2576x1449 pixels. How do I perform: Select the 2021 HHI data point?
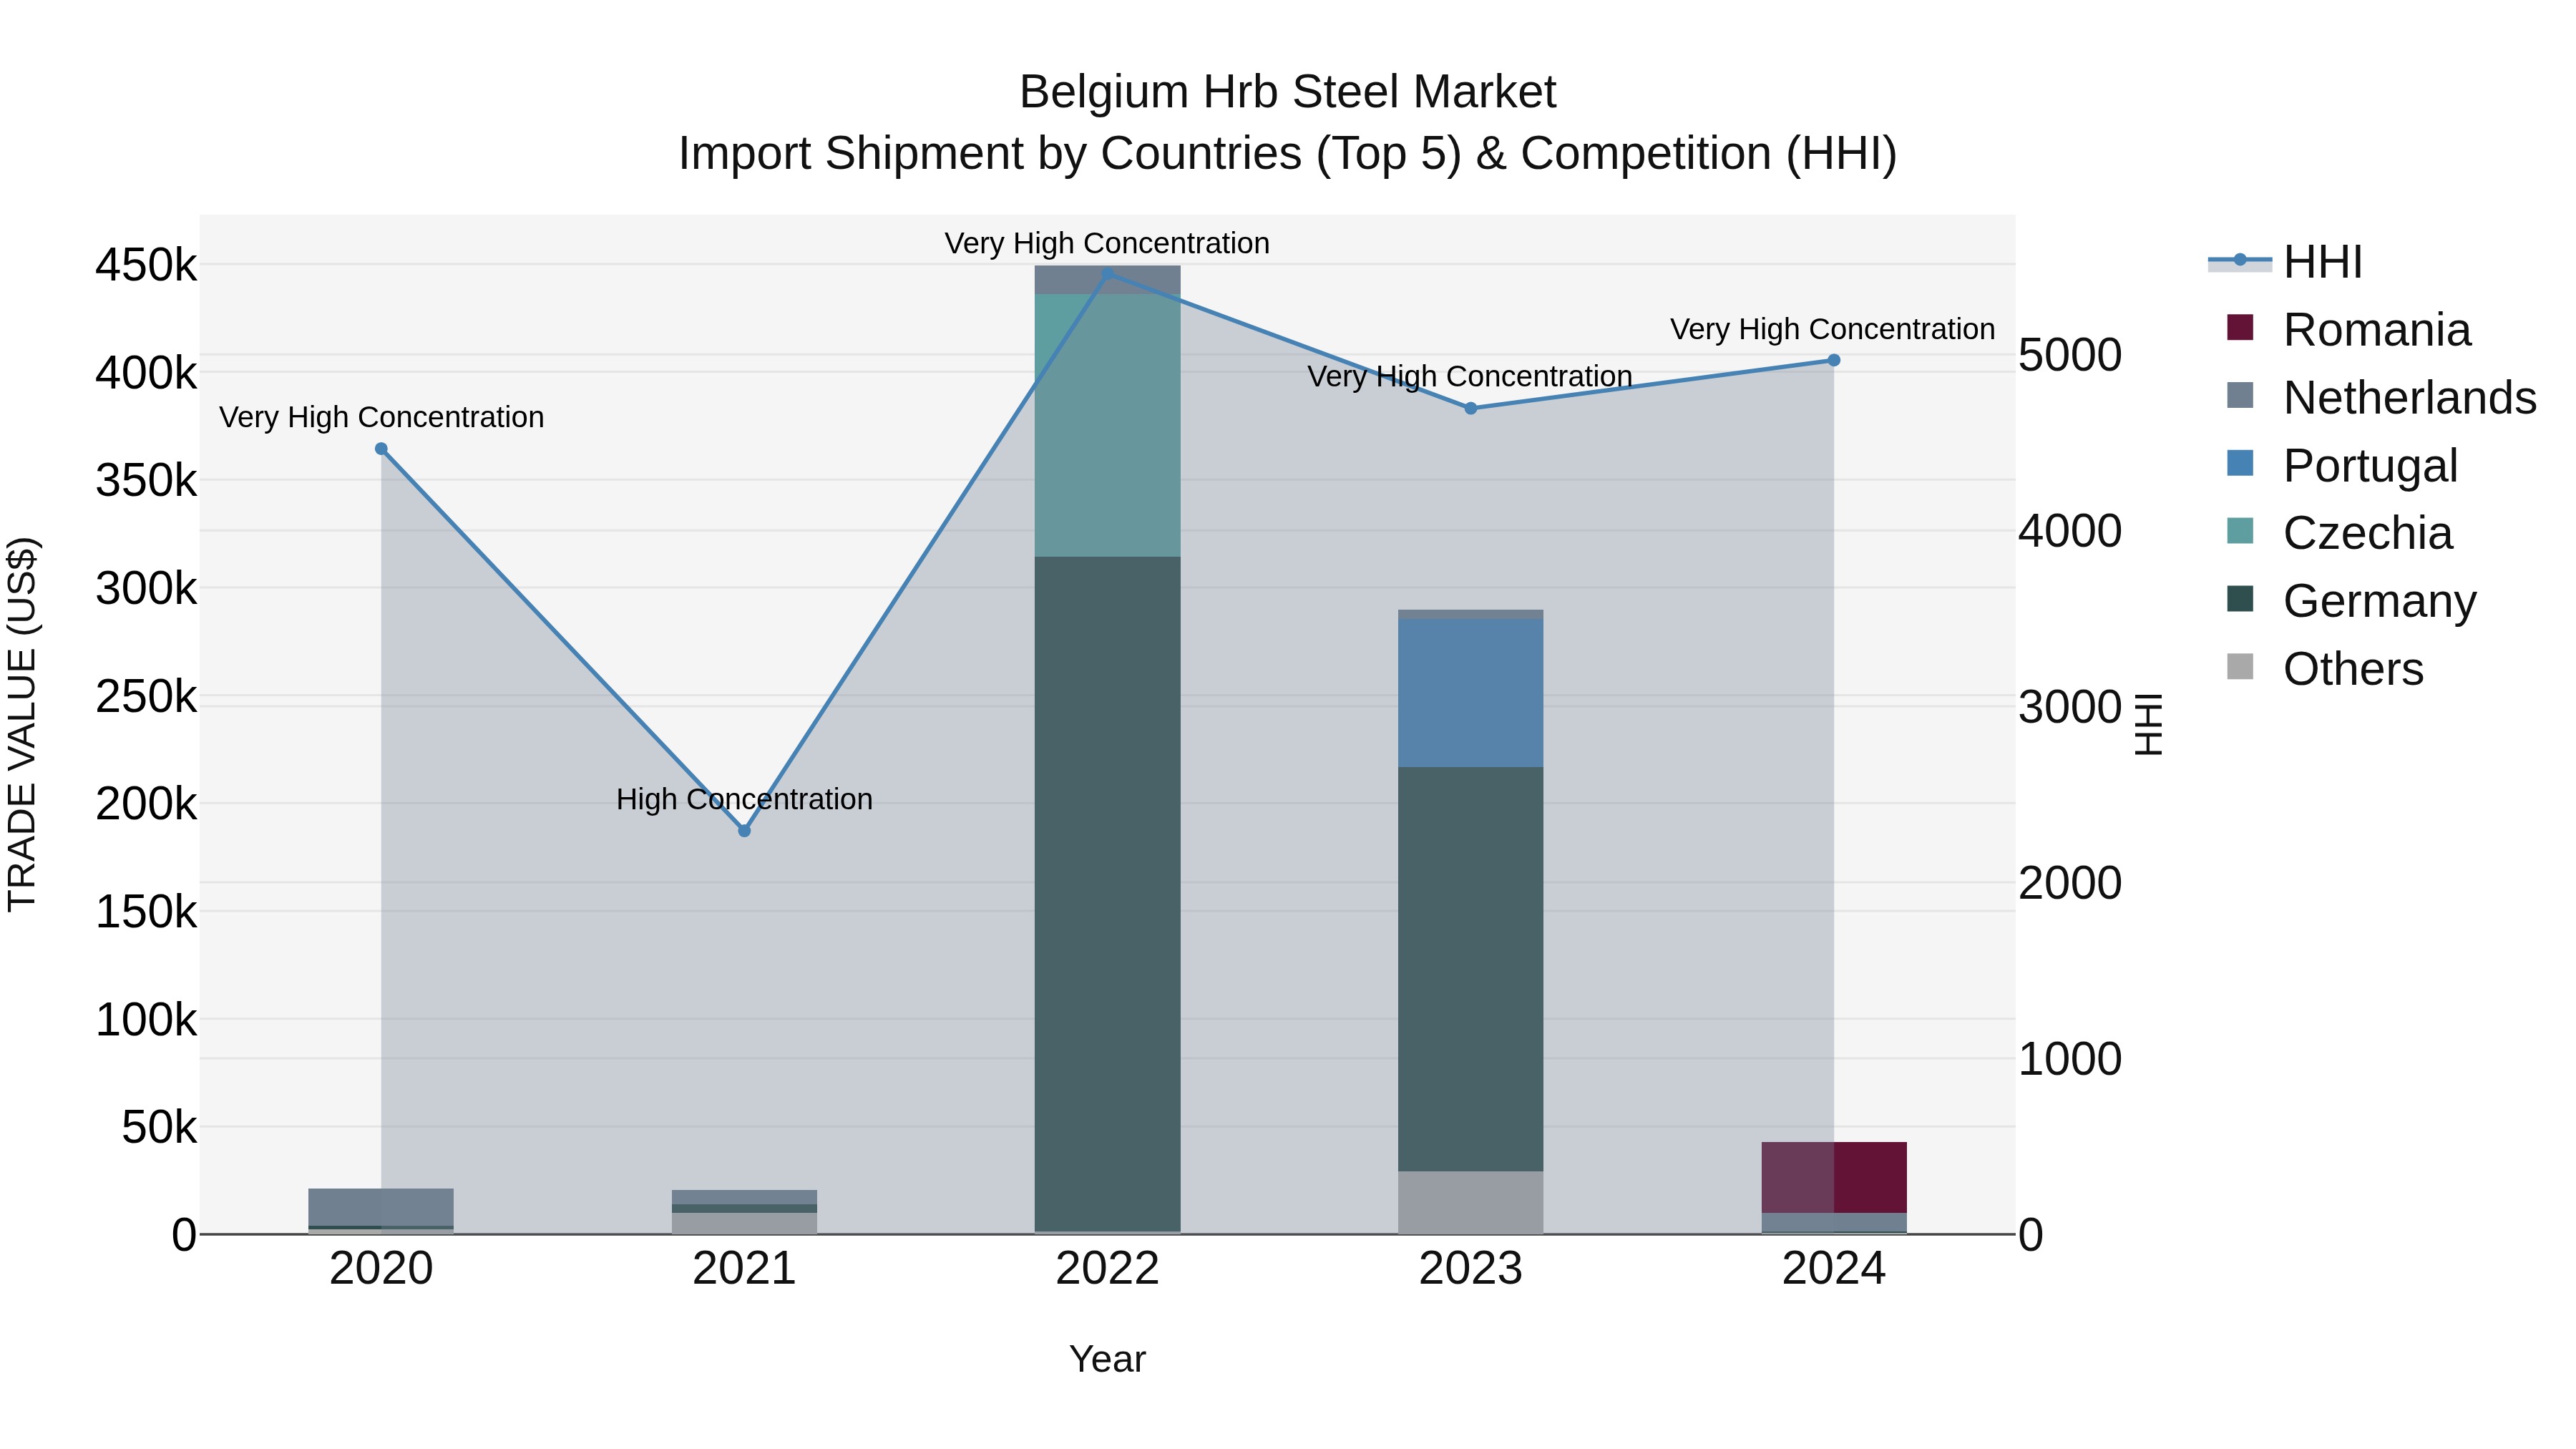point(744,831)
